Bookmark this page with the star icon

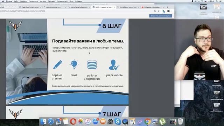click(159, 11)
